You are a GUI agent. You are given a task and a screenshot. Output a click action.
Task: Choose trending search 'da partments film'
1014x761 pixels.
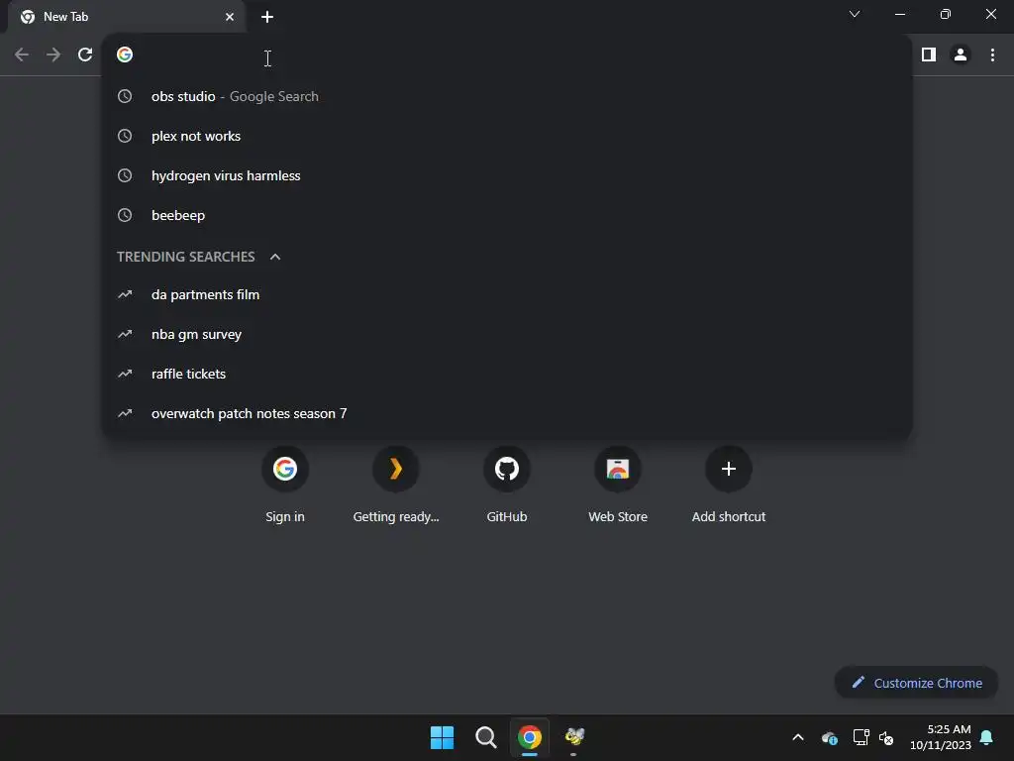[507, 294]
